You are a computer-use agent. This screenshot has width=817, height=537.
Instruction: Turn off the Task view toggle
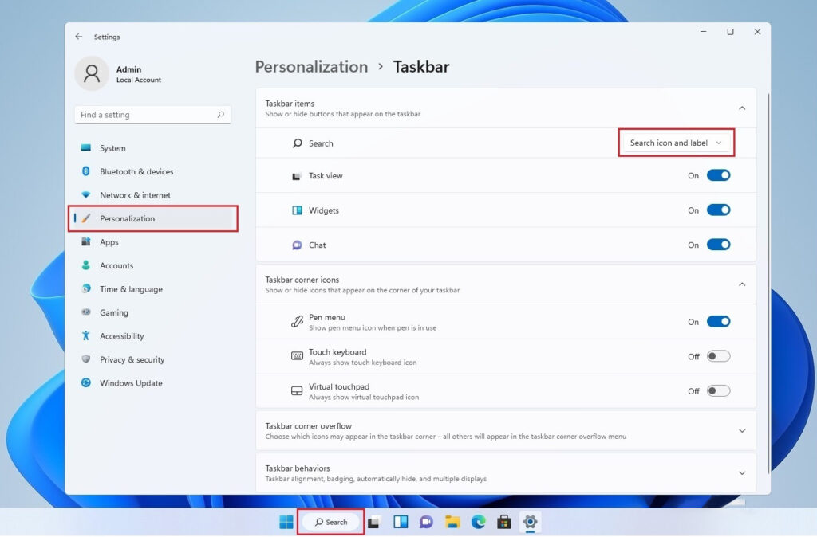pos(718,175)
